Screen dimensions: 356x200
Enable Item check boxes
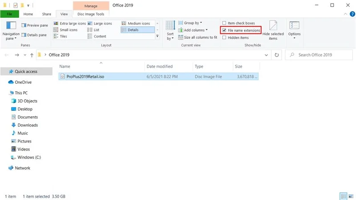click(x=239, y=23)
